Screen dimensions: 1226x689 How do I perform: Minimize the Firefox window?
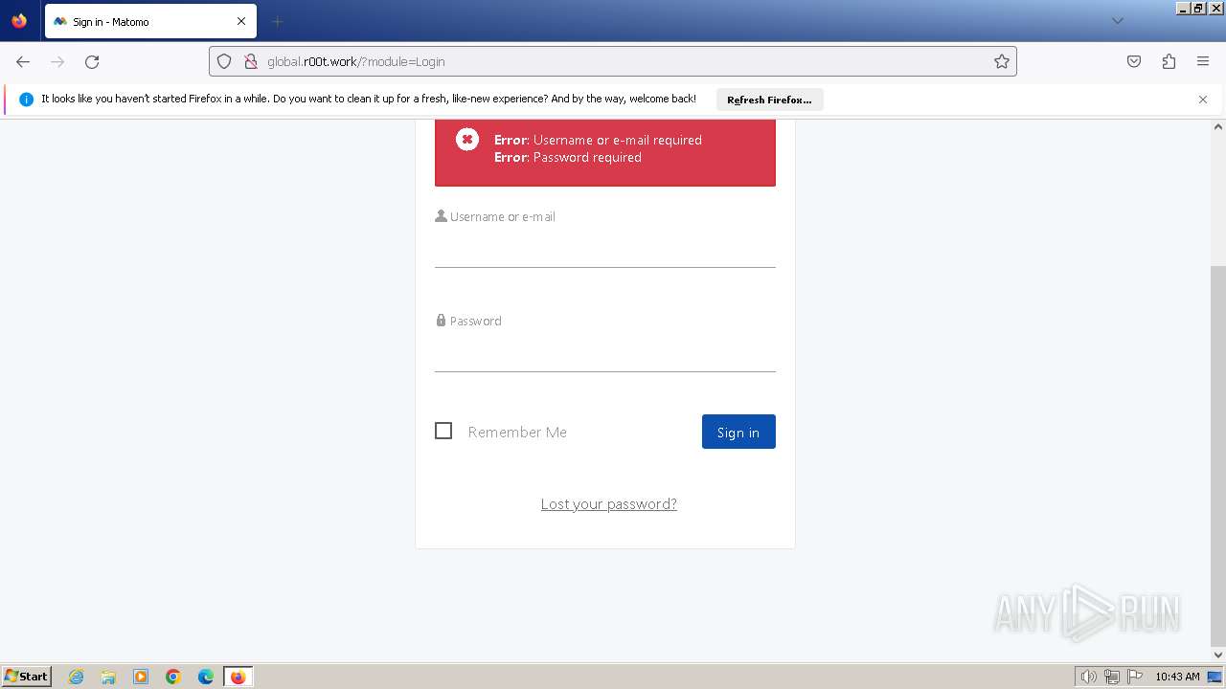click(x=1183, y=8)
